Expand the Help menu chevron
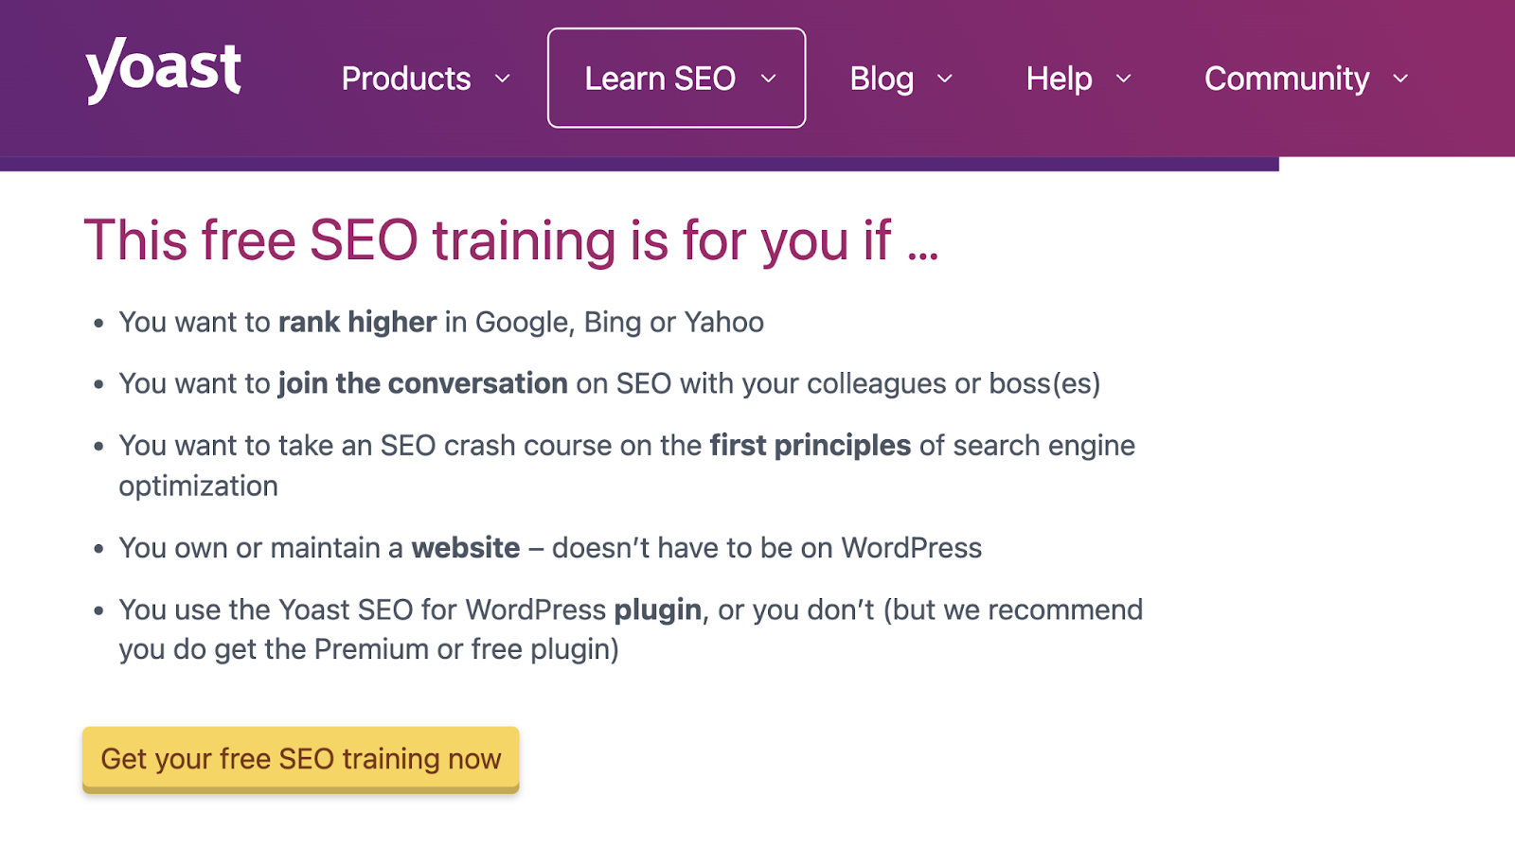 pos(1123,79)
